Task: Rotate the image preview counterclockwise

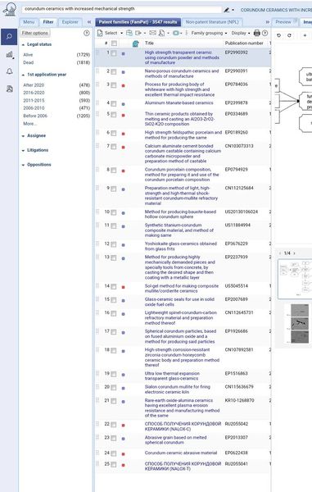Action: (278, 35)
